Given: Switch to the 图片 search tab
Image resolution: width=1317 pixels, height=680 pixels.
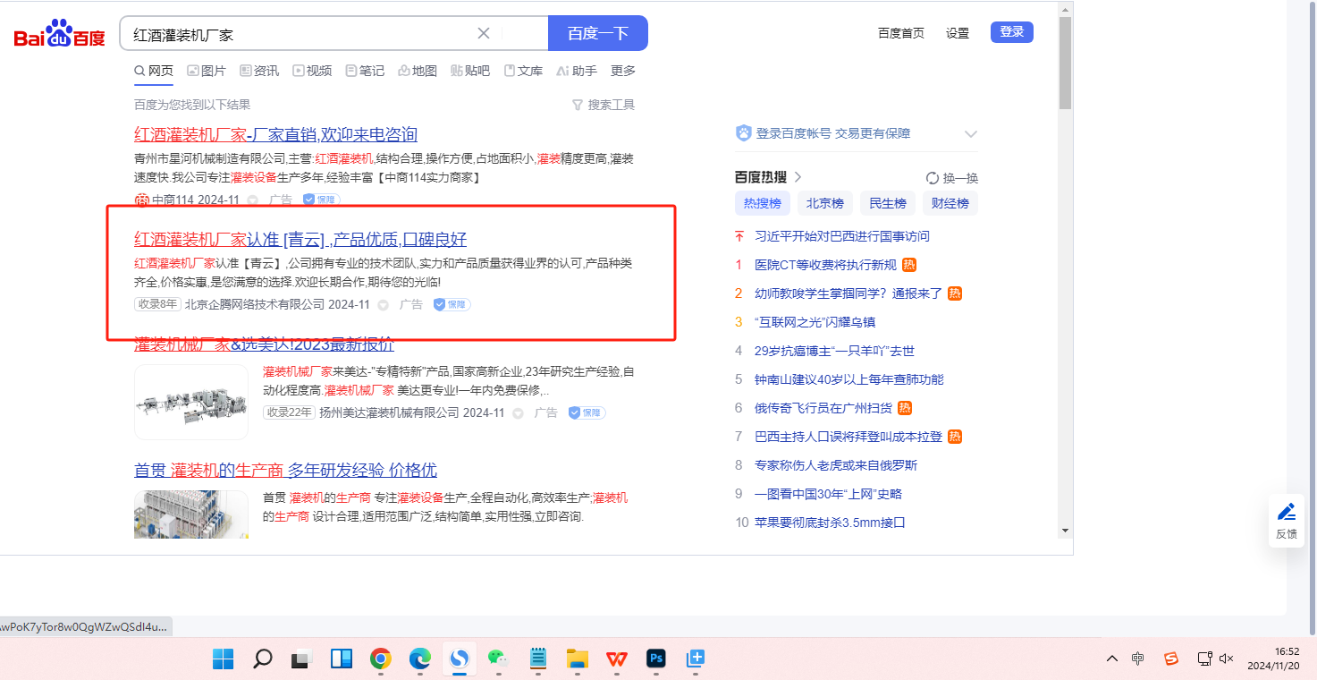Looking at the screenshot, I should click(207, 71).
